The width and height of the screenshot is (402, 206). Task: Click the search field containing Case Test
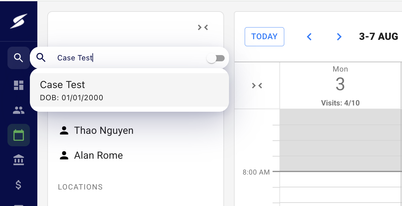click(x=129, y=58)
